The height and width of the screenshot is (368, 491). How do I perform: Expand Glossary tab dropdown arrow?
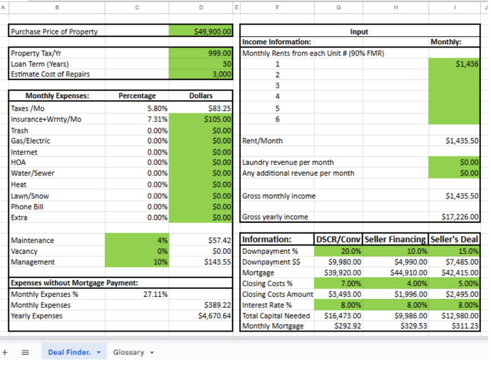pos(152,352)
